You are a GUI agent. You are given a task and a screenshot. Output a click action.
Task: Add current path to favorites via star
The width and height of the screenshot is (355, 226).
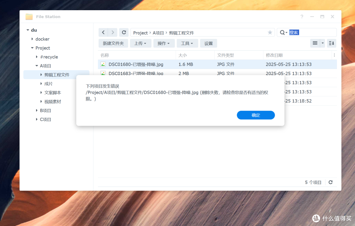(270, 33)
